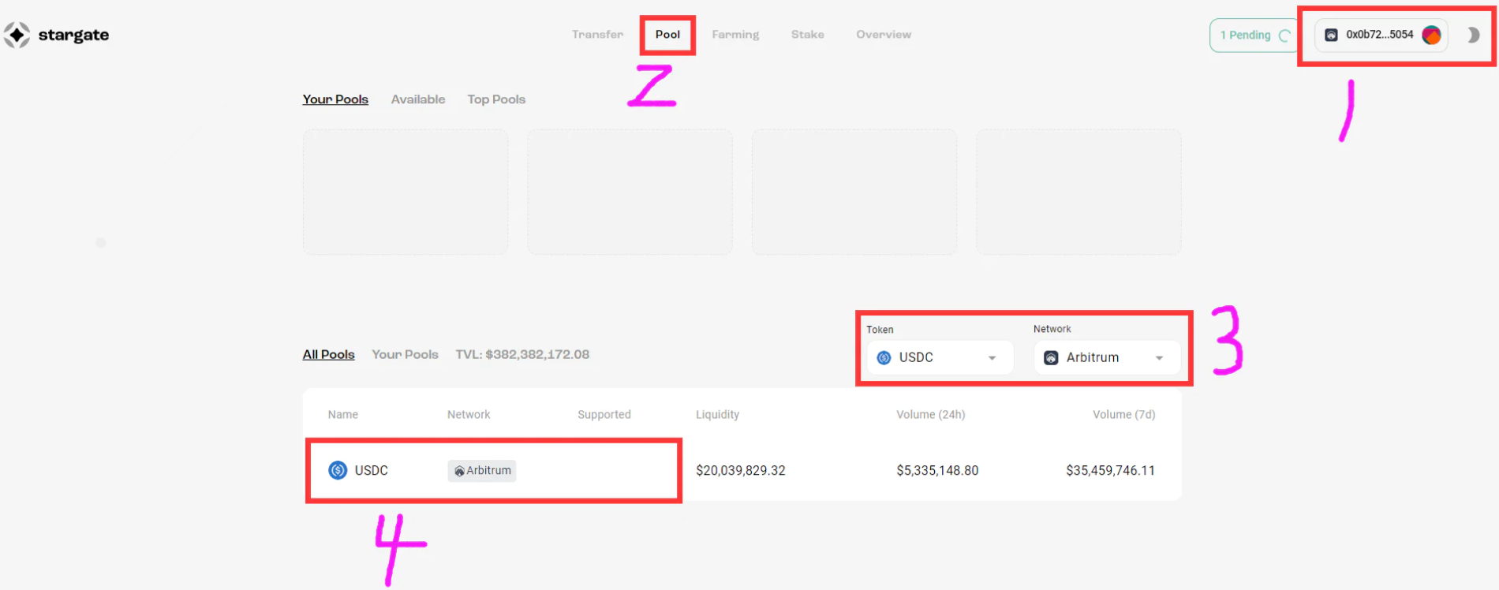Click the TVL: $382,382,172.08 text
Screen dimensions: 1499x590
tap(522, 355)
